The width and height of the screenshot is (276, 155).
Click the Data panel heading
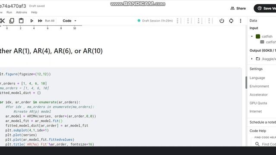point(253,21)
